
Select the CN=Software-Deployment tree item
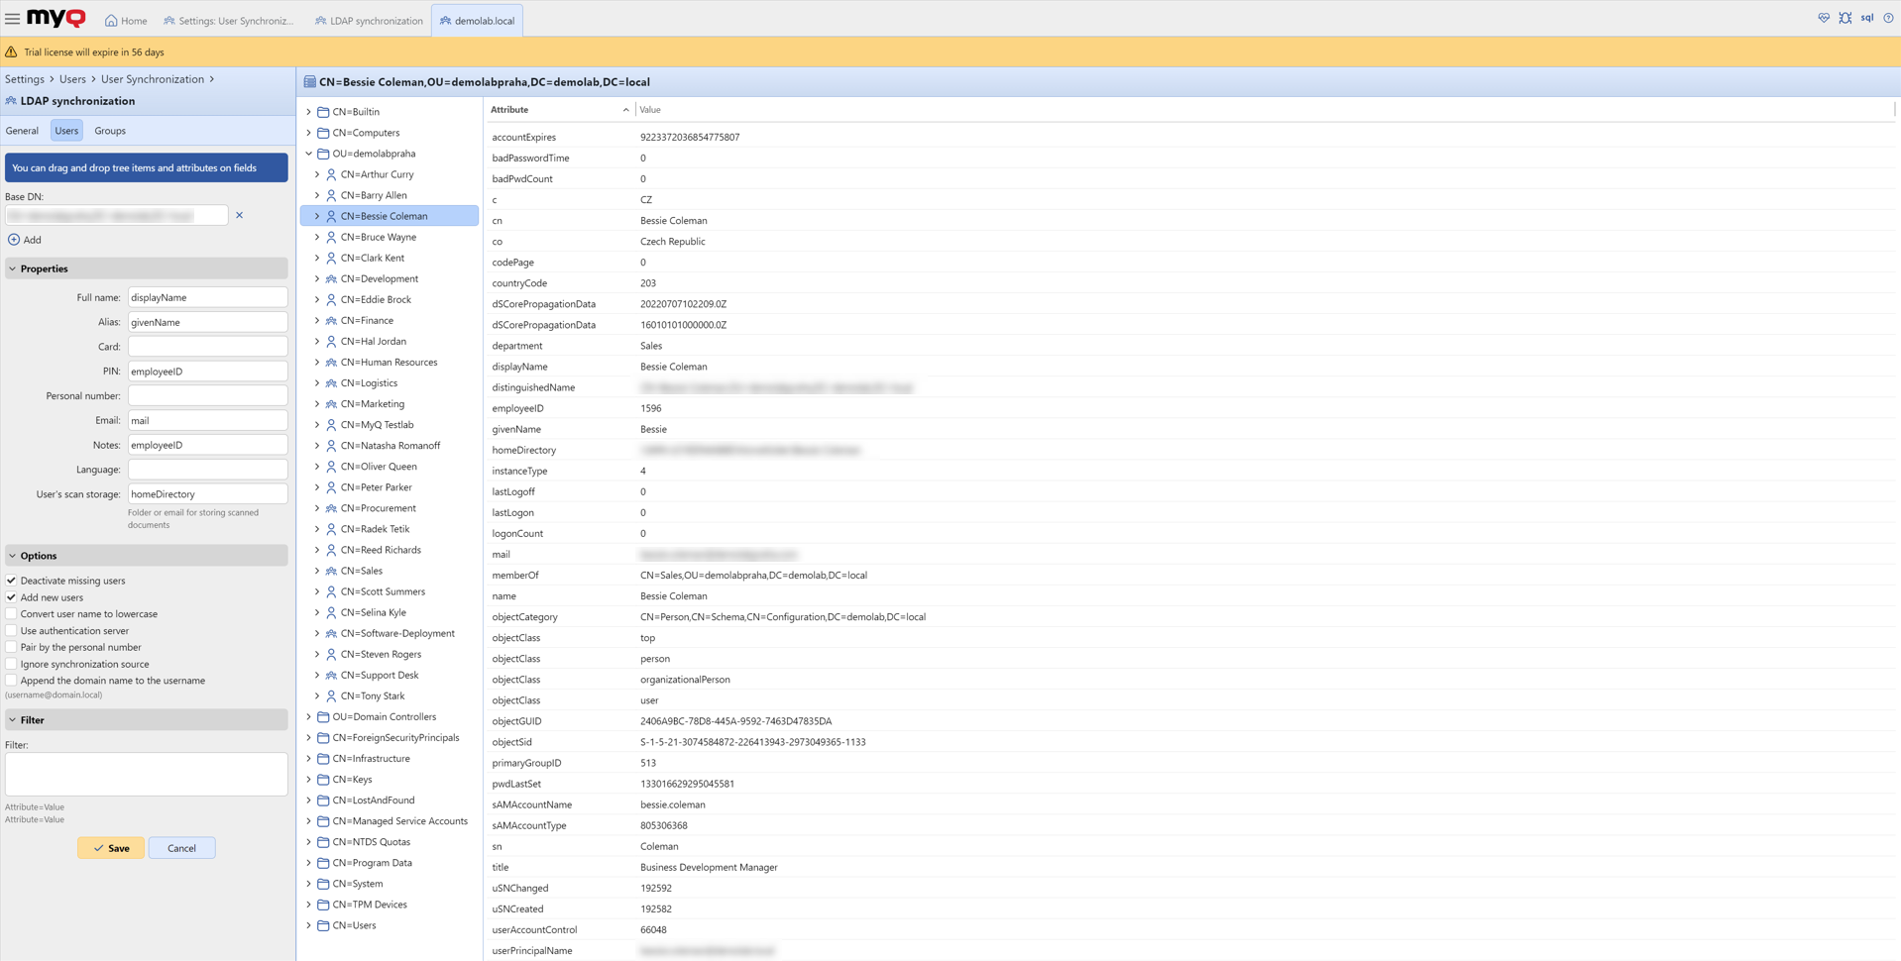click(x=390, y=634)
